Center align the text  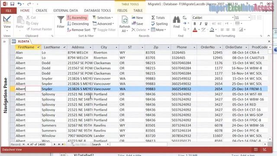(x=228, y=30)
